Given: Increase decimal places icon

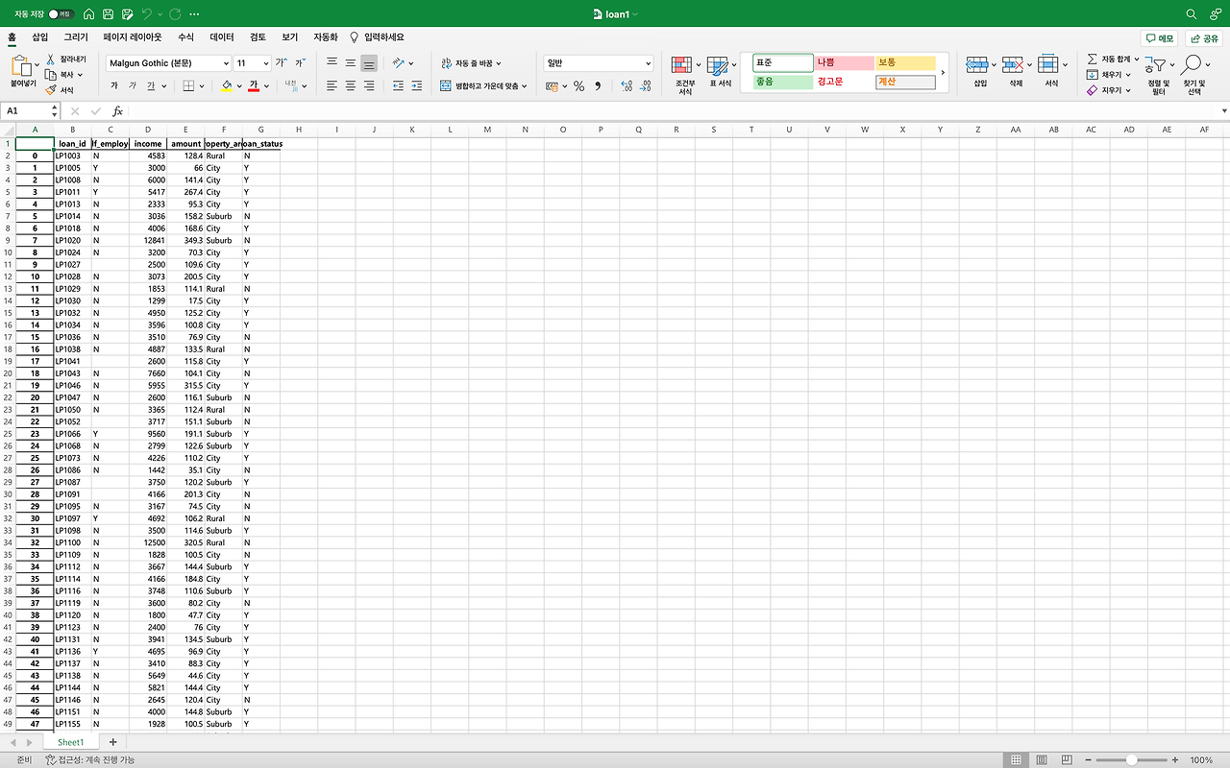Looking at the screenshot, I should 627,85.
